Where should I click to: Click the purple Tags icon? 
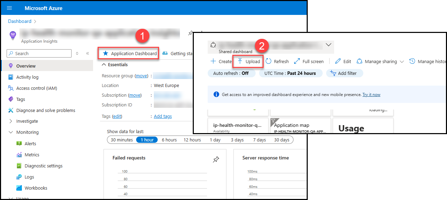10,99
